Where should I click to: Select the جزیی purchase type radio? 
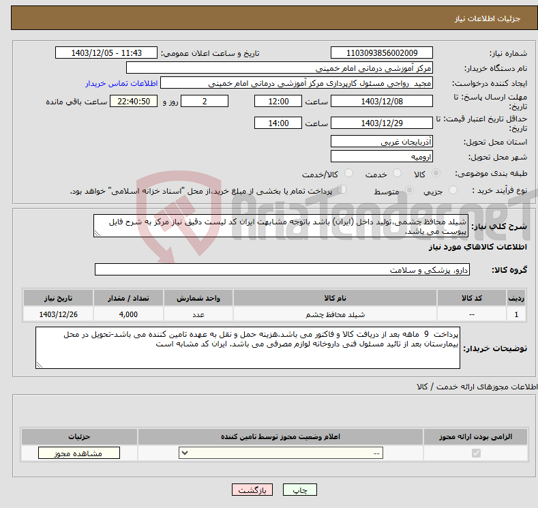pos(453,190)
